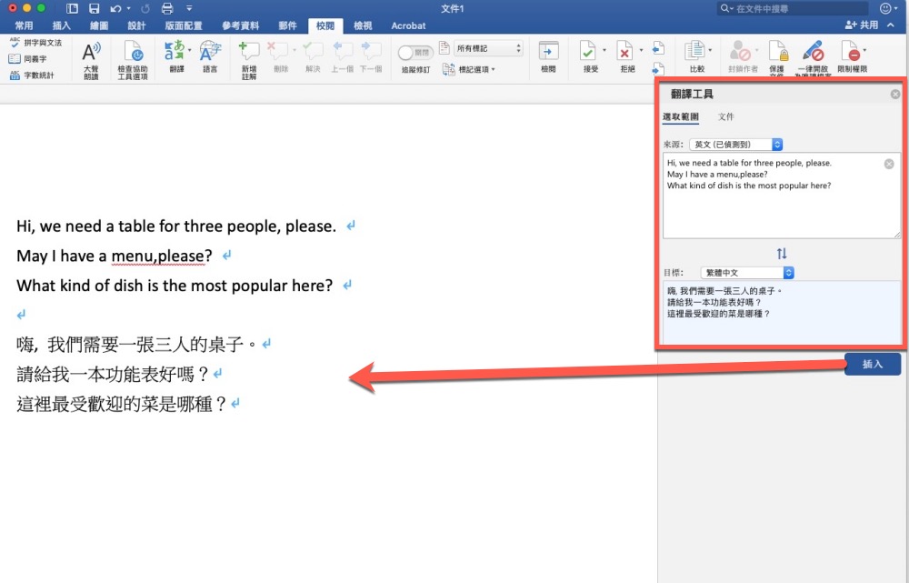Click the 比較 (Compare) documents icon
909x583 pixels.
click(x=696, y=55)
